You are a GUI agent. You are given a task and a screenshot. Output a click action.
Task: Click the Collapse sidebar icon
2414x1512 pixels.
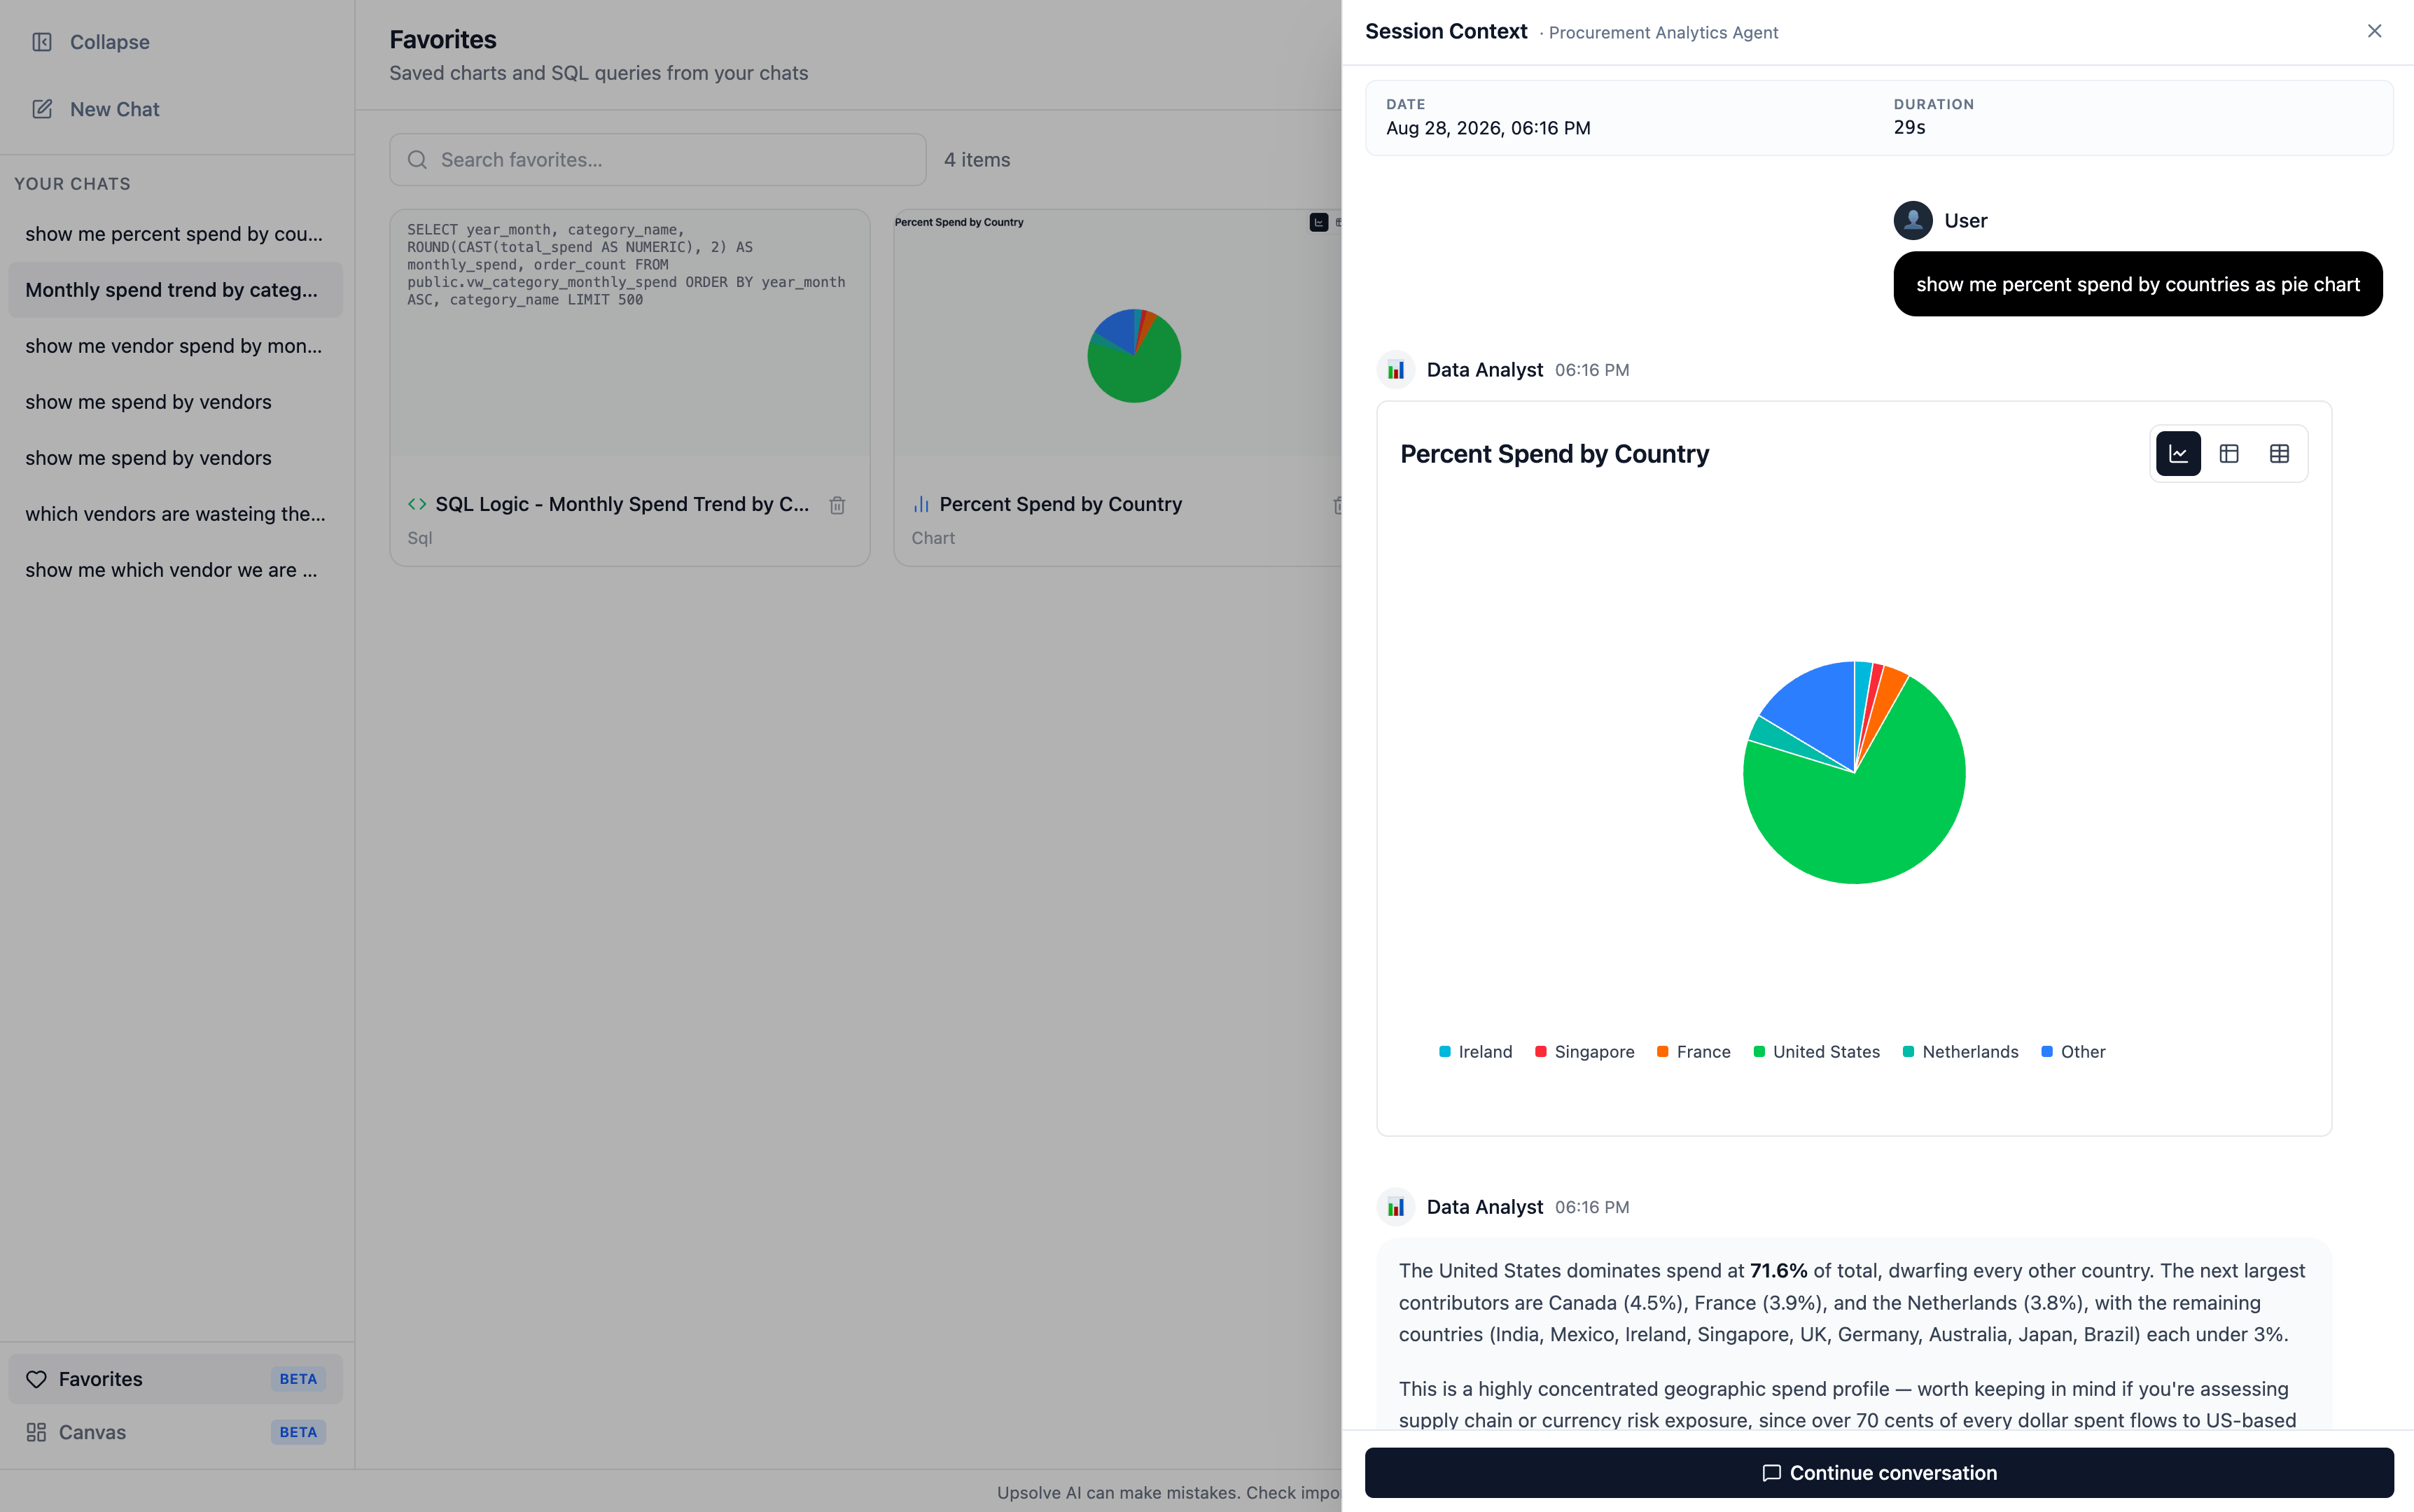pos(42,42)
